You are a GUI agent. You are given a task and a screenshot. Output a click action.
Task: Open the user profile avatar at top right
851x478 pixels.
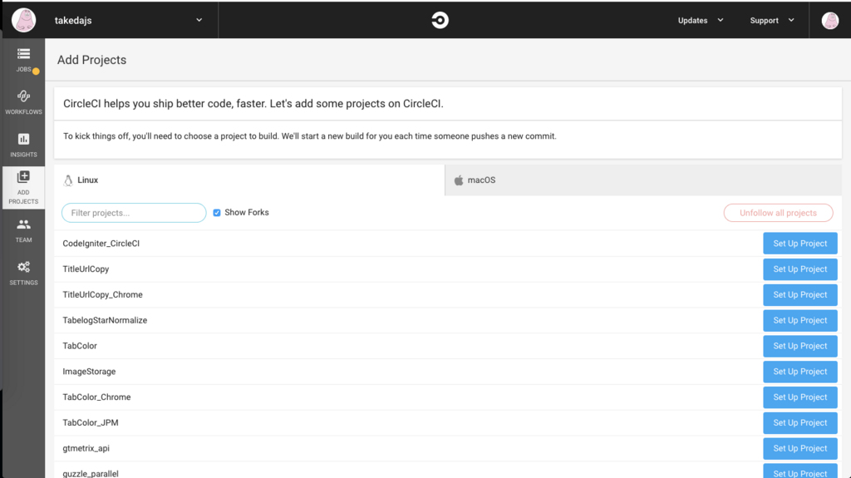tap(830, 21)
